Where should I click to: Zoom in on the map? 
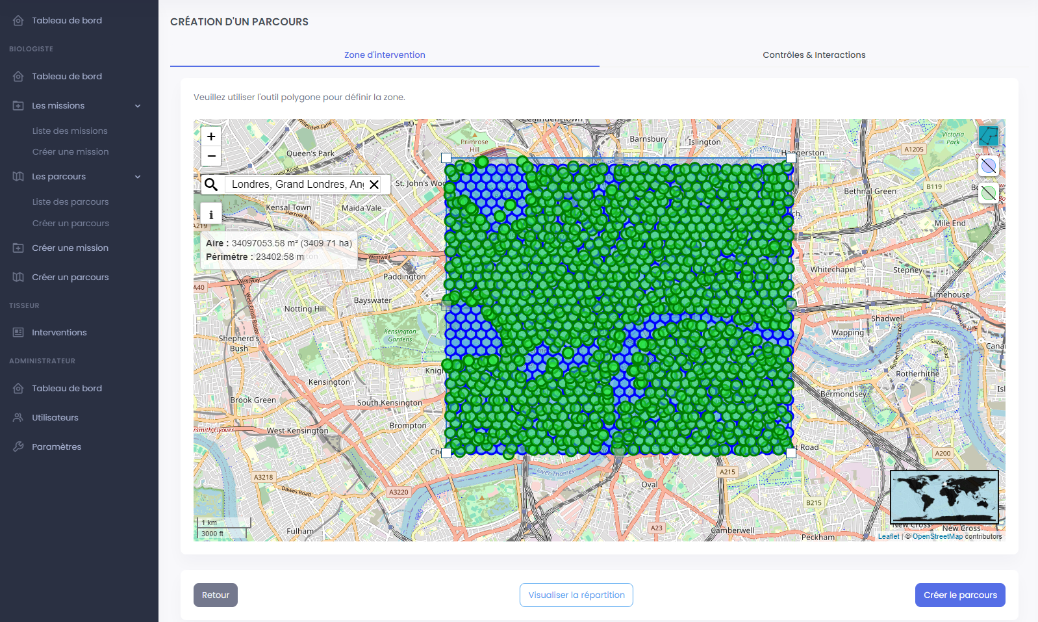(211, 136)
